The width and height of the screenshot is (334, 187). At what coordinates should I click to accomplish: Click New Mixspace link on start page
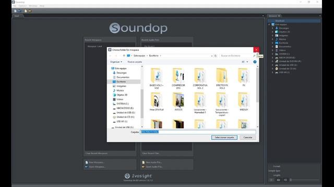[x=97, y=163]
